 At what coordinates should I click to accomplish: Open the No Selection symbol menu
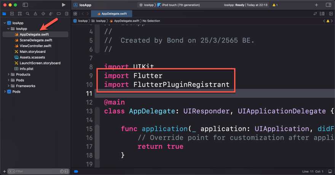[x=151, y=21]
